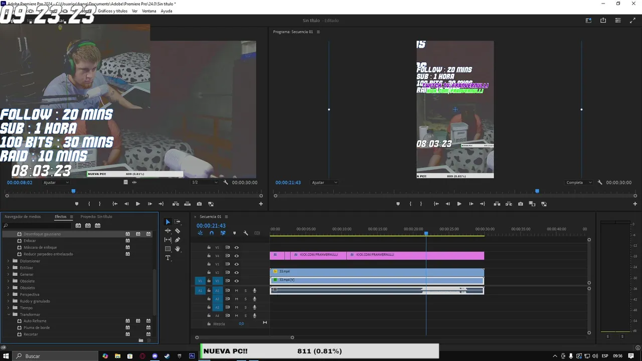Select the Razor tool
The image size is (642, 361).
point(177,231)
